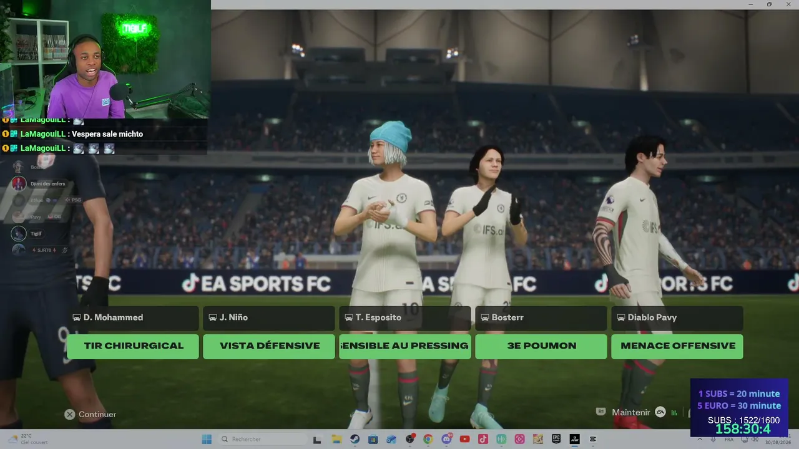Click the Bosterr player name tag
The height and width of the screenshot is (449, 799).
[541, 318]
